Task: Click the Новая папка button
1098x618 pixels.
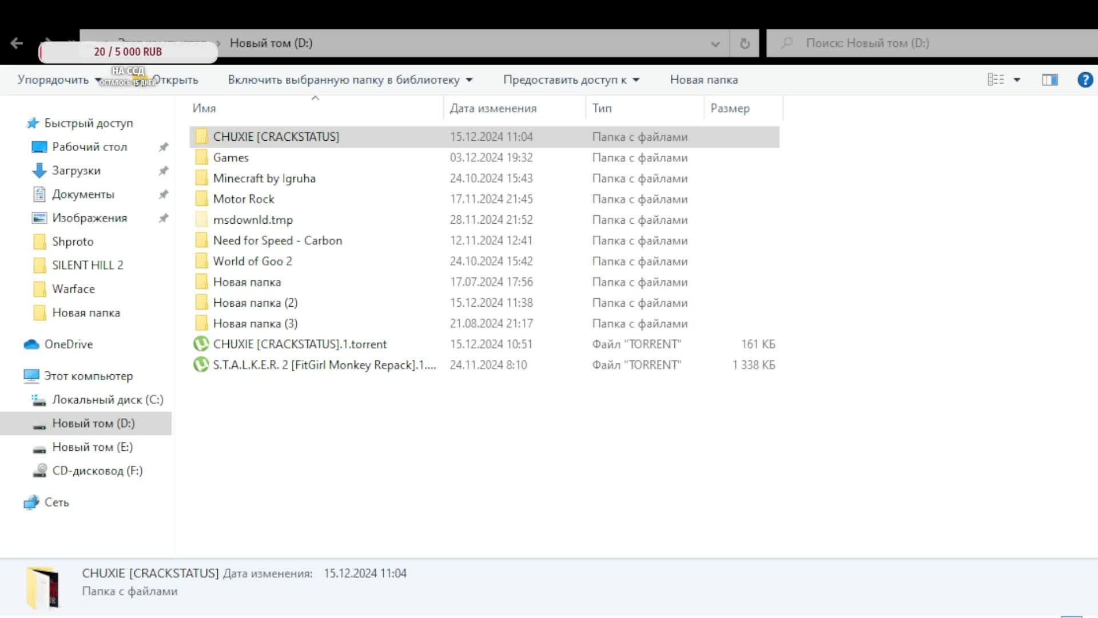Action: (x=703, y=80)
